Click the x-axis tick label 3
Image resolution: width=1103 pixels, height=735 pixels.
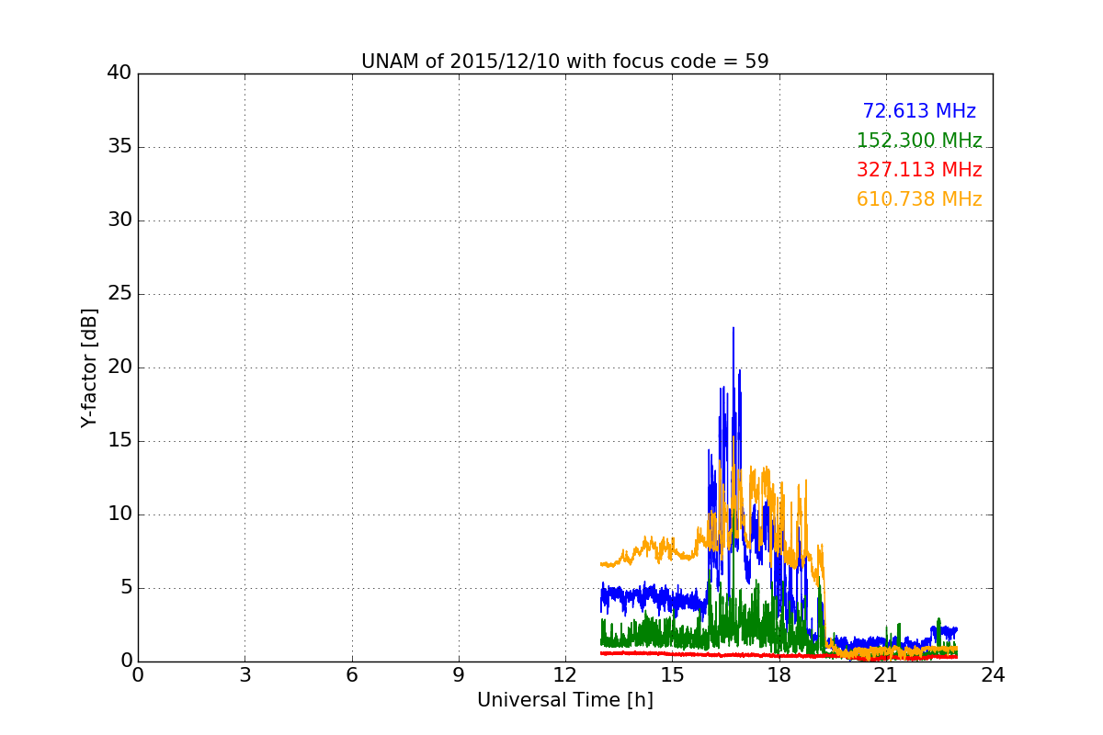point(244,675)
